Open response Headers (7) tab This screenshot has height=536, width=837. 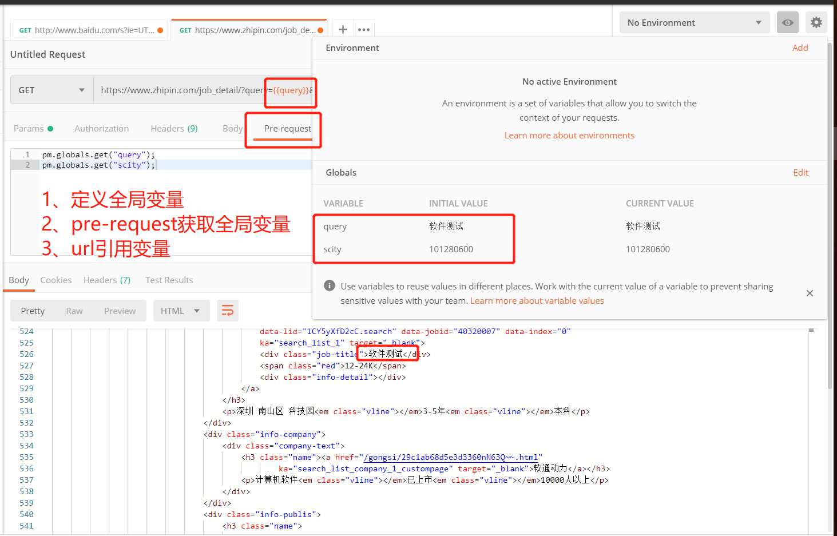[107, 280]
